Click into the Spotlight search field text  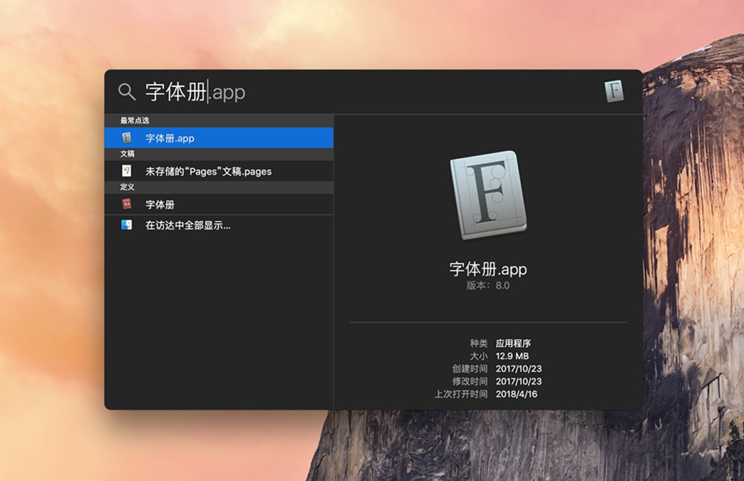(196, 92)
